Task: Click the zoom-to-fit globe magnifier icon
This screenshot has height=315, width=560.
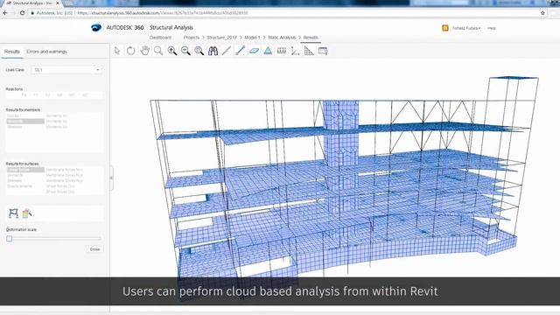Action: click(199, 51)
